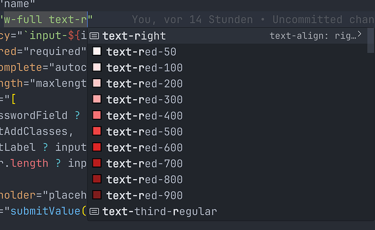Select text-red-600 from the completion list

[x=145, y=148]
